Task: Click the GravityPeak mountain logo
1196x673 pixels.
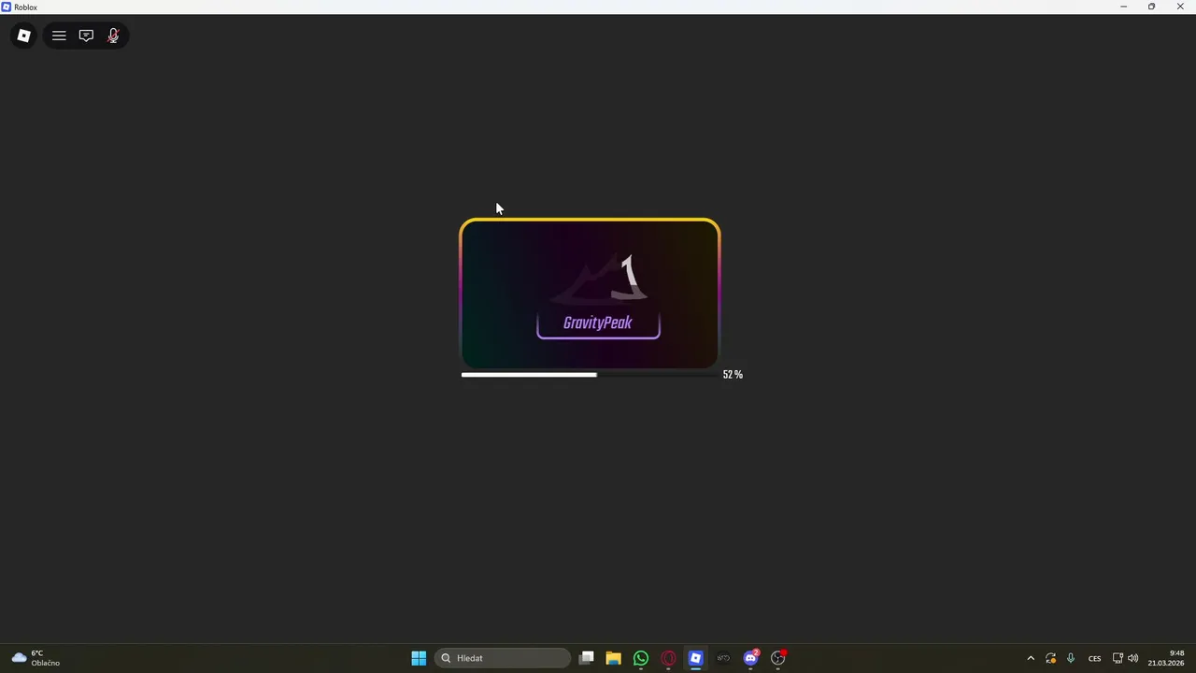Action: [600, 279]
